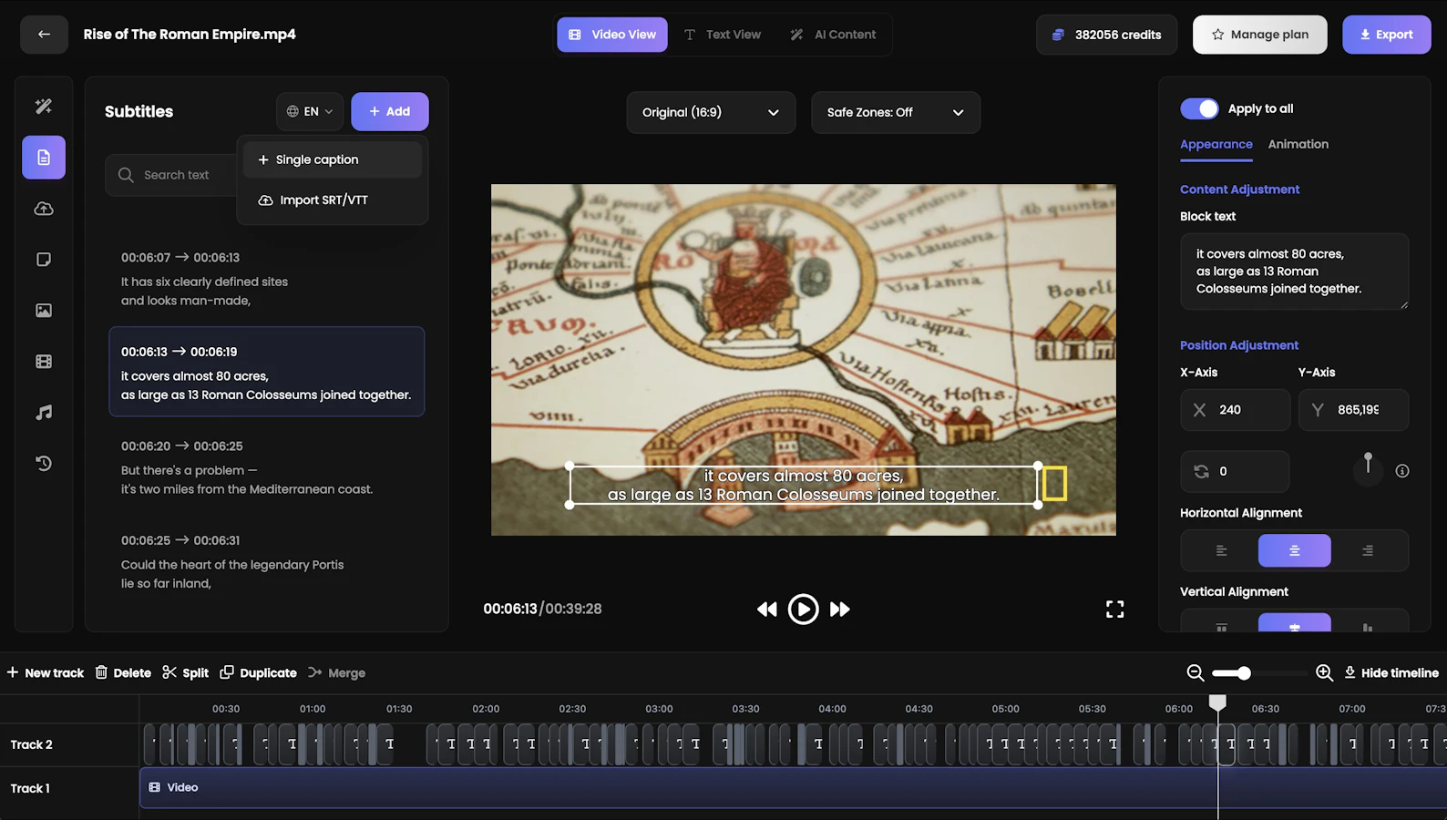Select the subtitle 'it covers almost 80 acres'

click(x=267, y=372)
